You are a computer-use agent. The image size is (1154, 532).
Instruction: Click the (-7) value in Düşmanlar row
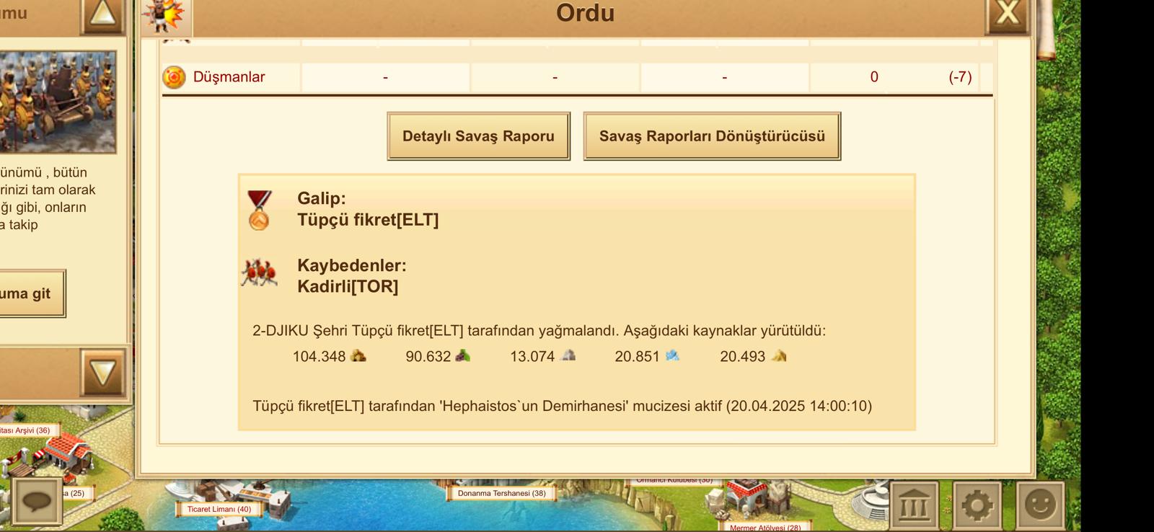click(960, 77)
